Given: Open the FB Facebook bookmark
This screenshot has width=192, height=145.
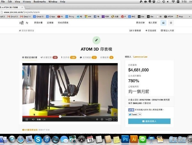Looking at the screenshot, I should (x=97, y=17).
